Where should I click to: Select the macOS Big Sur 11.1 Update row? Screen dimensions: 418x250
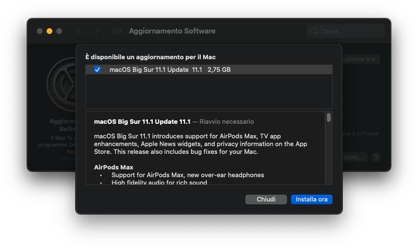(209, 70)
